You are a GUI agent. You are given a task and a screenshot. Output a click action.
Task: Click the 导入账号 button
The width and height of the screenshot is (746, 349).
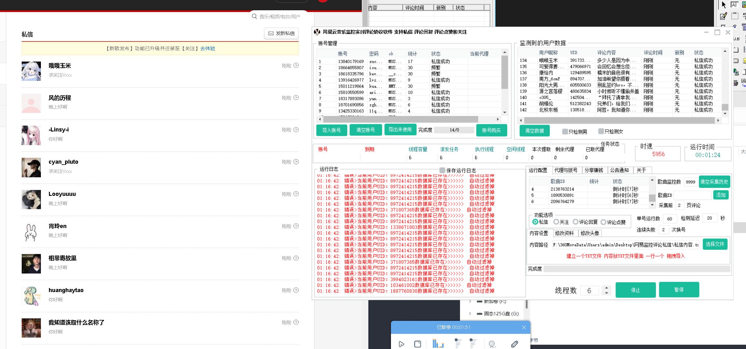click(x=331, y=130)
